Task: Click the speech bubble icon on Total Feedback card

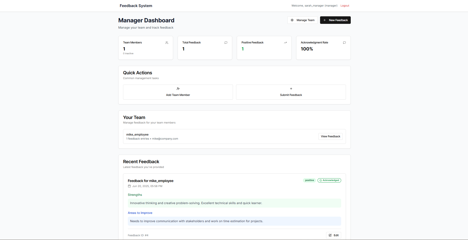Action: [226, 43]
